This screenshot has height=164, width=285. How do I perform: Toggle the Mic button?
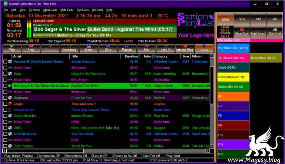(146, 48)
